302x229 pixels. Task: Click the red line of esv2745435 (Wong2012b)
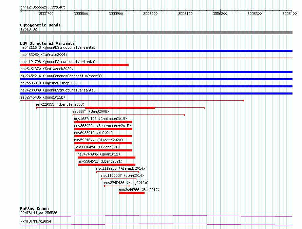pos(132,101)
